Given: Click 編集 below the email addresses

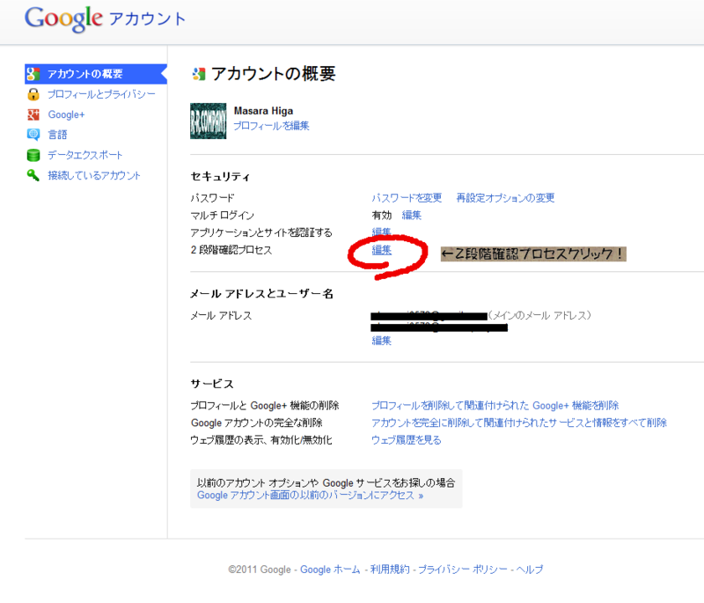Looking at the screenshot, I should tap(382, 341).
